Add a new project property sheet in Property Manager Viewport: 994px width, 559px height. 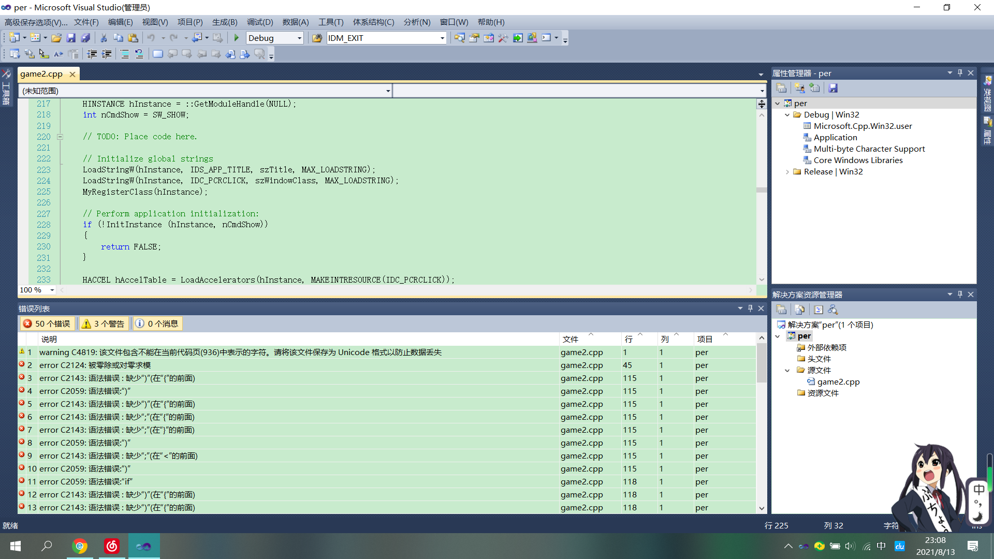(x=815, y=88)
